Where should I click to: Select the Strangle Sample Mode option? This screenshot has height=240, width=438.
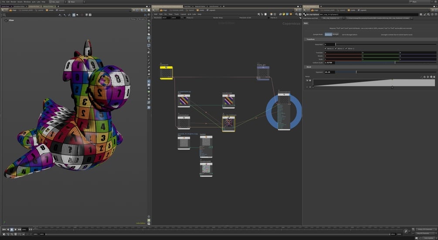(x=336, y=34)
